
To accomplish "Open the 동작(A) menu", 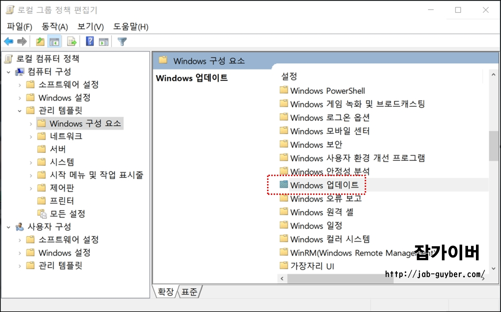I will pyautogui.click(x=55, y=27).
